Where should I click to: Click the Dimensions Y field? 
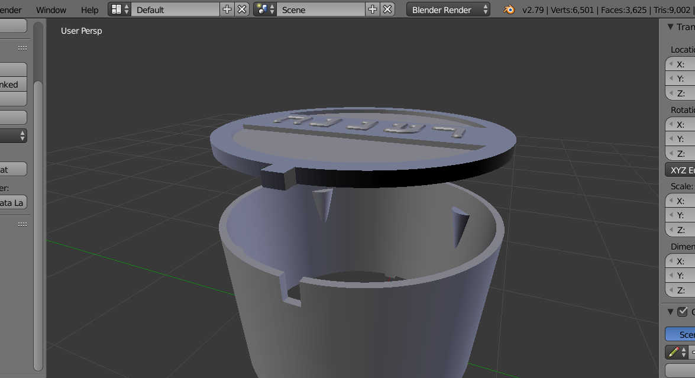click(680, 275)
